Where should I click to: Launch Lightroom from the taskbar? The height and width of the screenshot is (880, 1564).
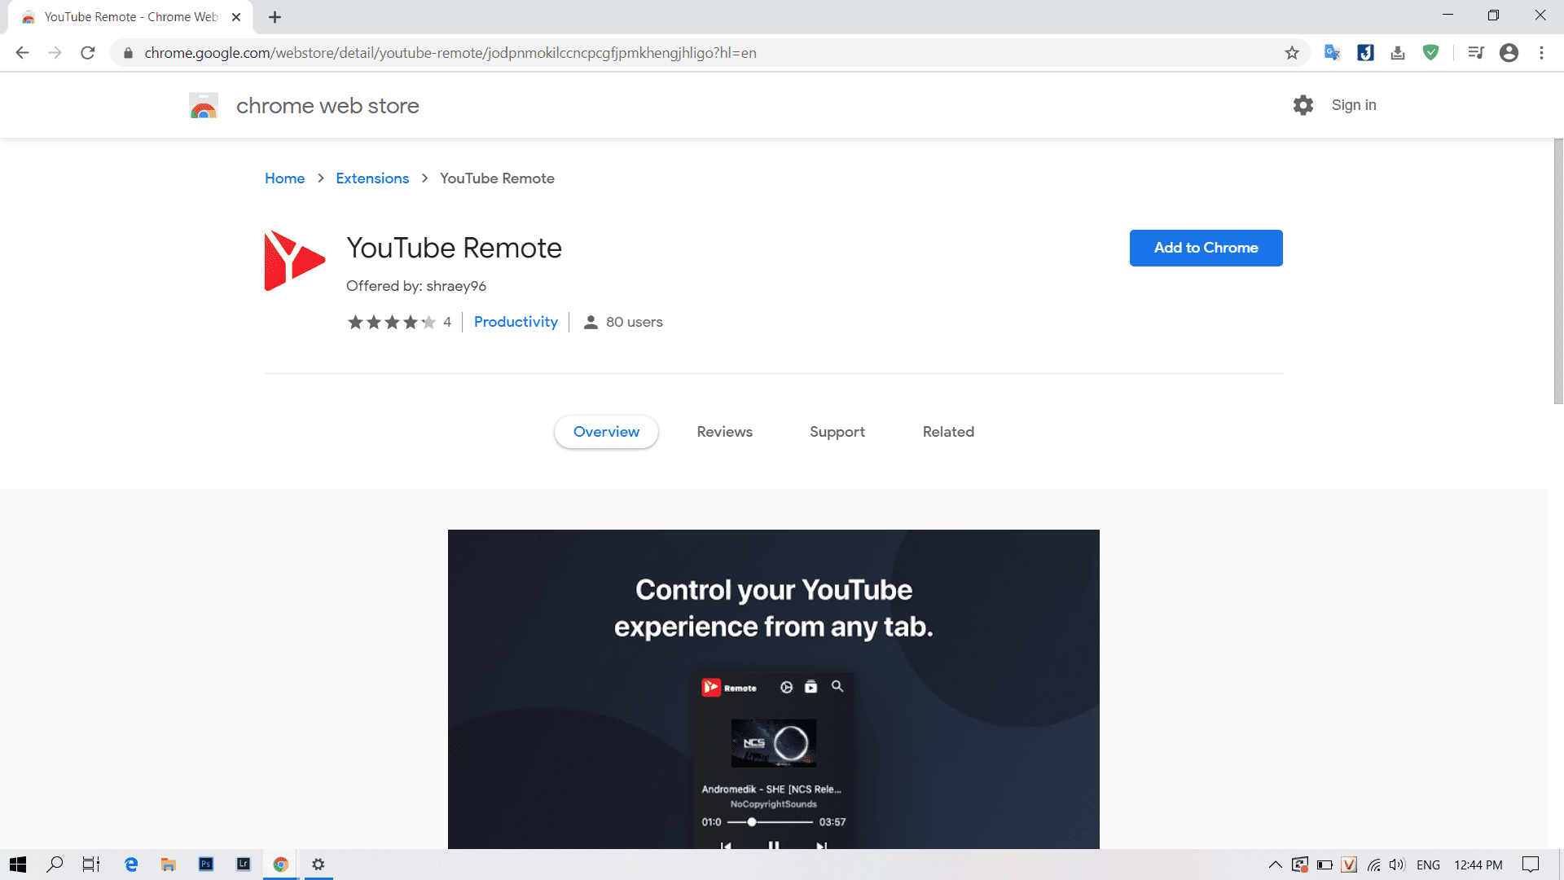click(x=244, y=865)
